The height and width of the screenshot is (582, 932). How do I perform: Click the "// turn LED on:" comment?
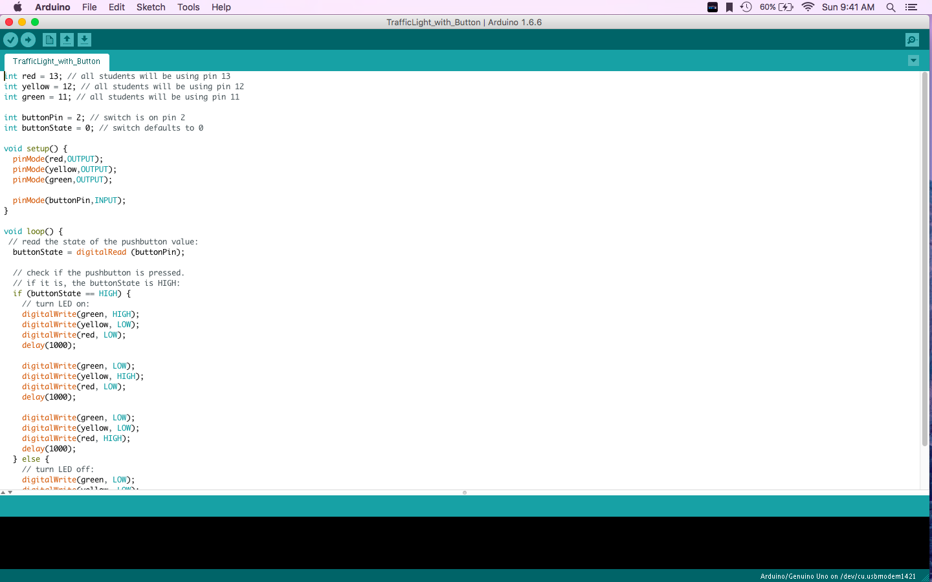click(x=56, y=304)
